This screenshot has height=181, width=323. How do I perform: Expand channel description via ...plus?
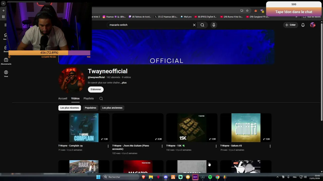coord(123,83)
